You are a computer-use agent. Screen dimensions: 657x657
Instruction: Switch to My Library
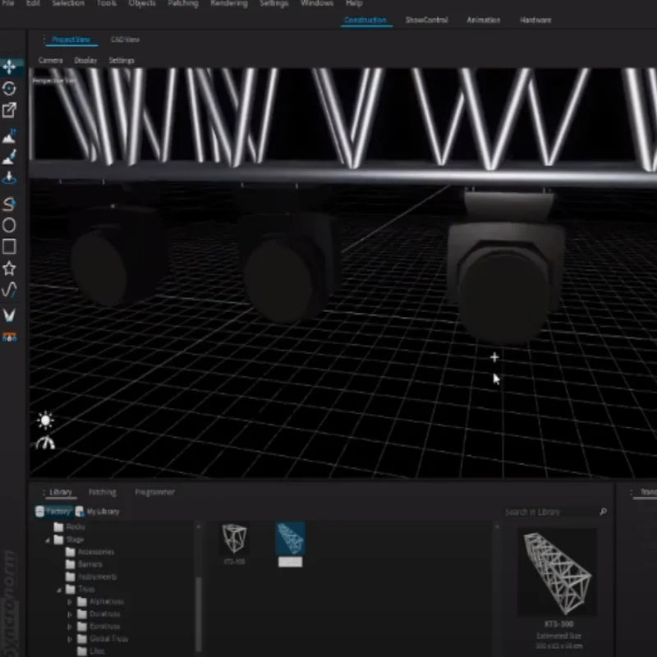coord(103,511)
